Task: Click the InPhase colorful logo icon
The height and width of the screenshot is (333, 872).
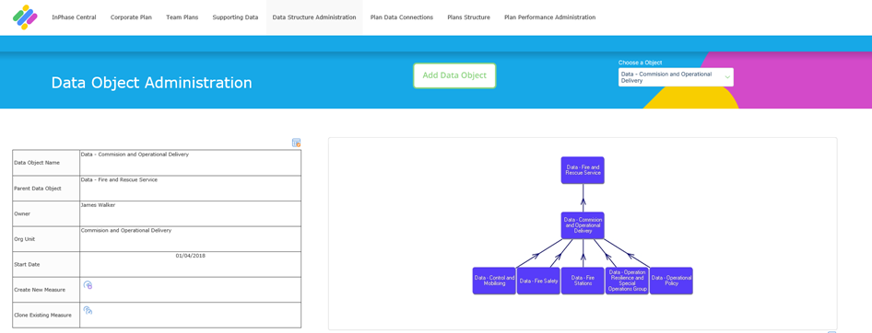Action: (x=25, y=17)
